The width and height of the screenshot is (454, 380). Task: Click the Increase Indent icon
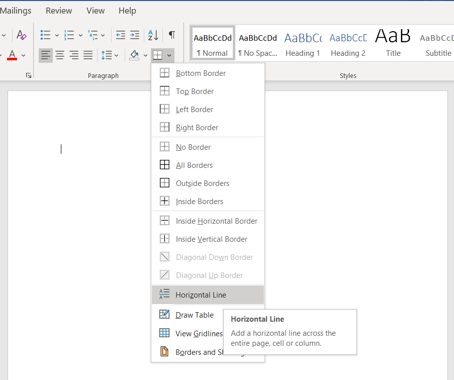coord(134,35)
